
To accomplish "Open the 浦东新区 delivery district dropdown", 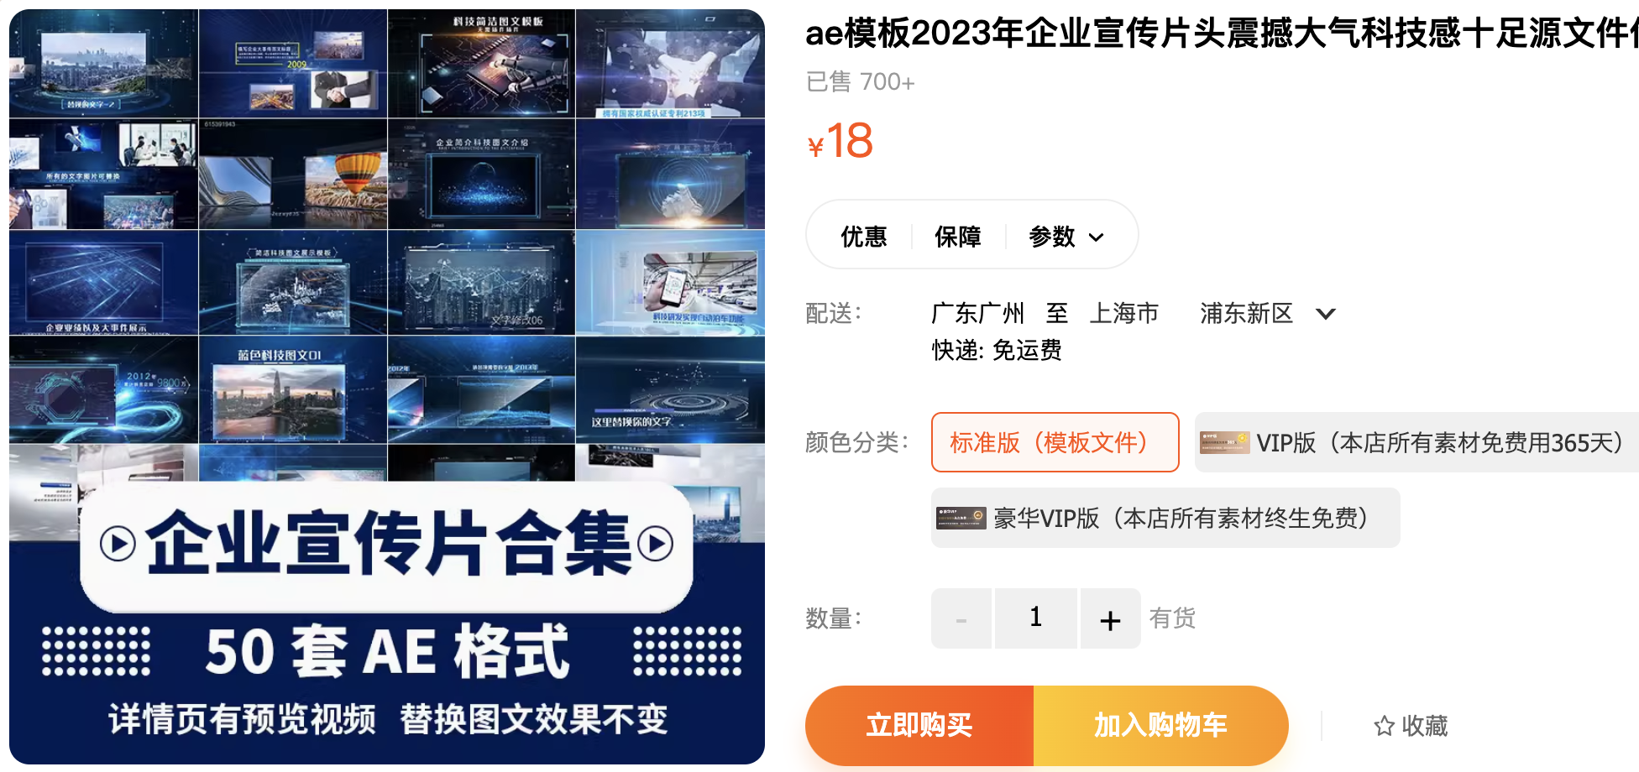I will [1267, 314].
